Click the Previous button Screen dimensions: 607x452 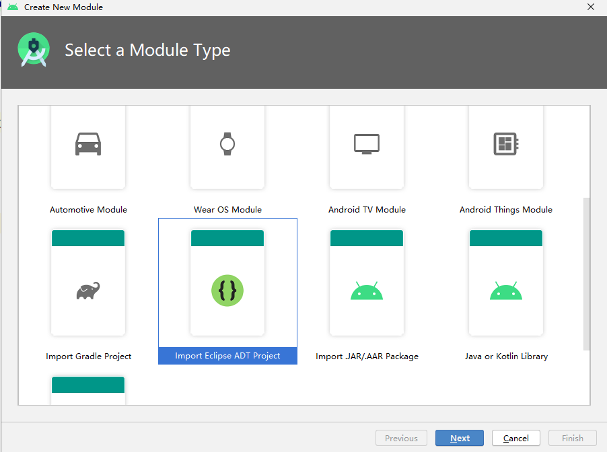coord(402,438)
